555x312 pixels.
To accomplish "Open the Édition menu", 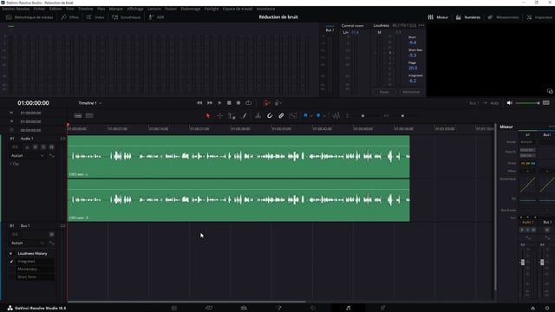I will point(55,9).
